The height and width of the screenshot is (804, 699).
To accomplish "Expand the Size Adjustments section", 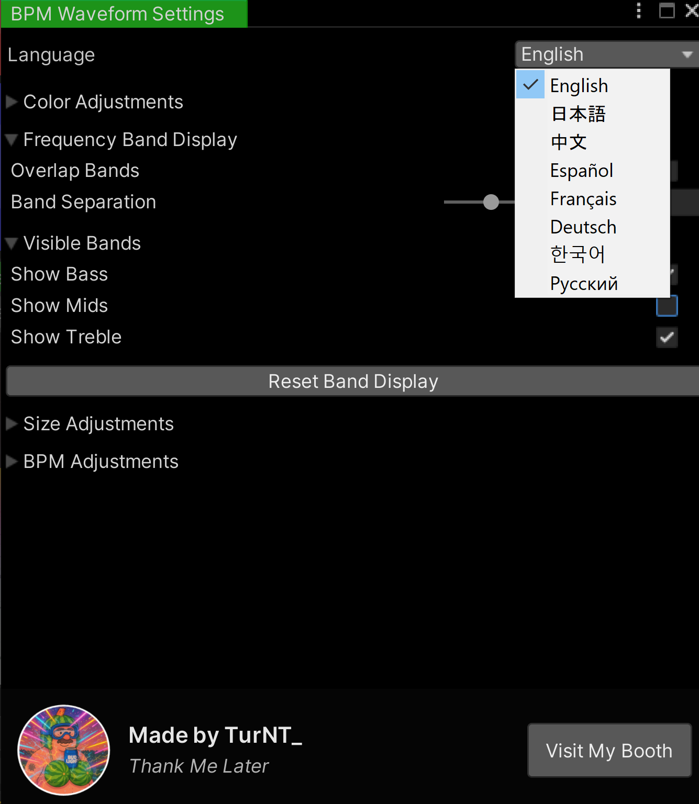I will coord(11,424).
